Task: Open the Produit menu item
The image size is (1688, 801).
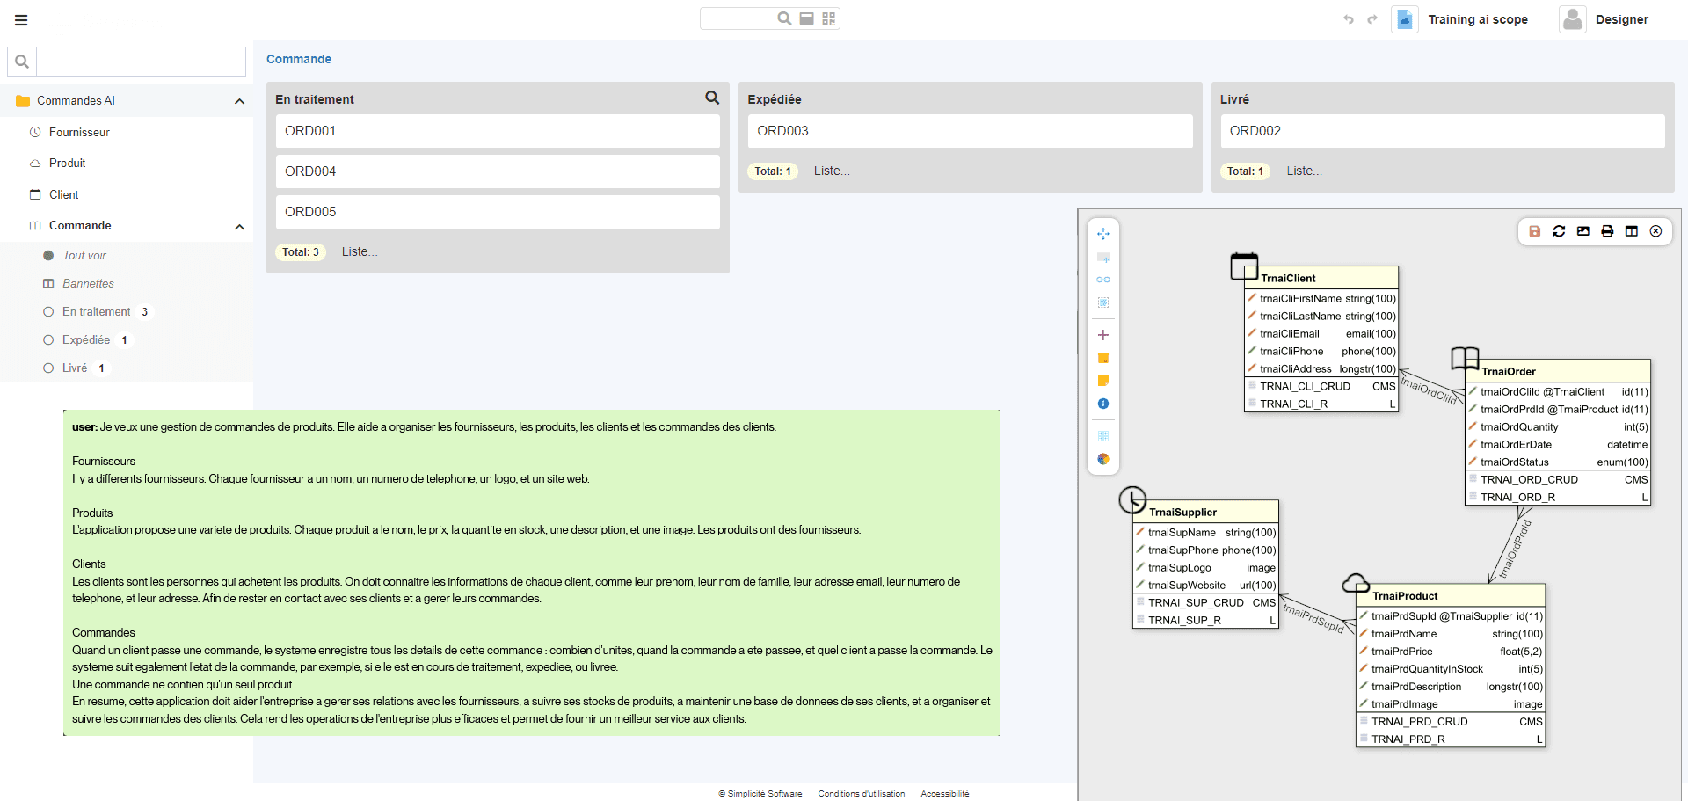Action: pos(67,163)
